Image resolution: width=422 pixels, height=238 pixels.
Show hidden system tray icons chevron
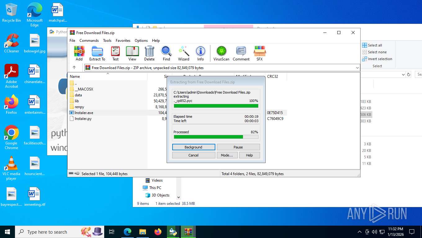tap(360, 232)
